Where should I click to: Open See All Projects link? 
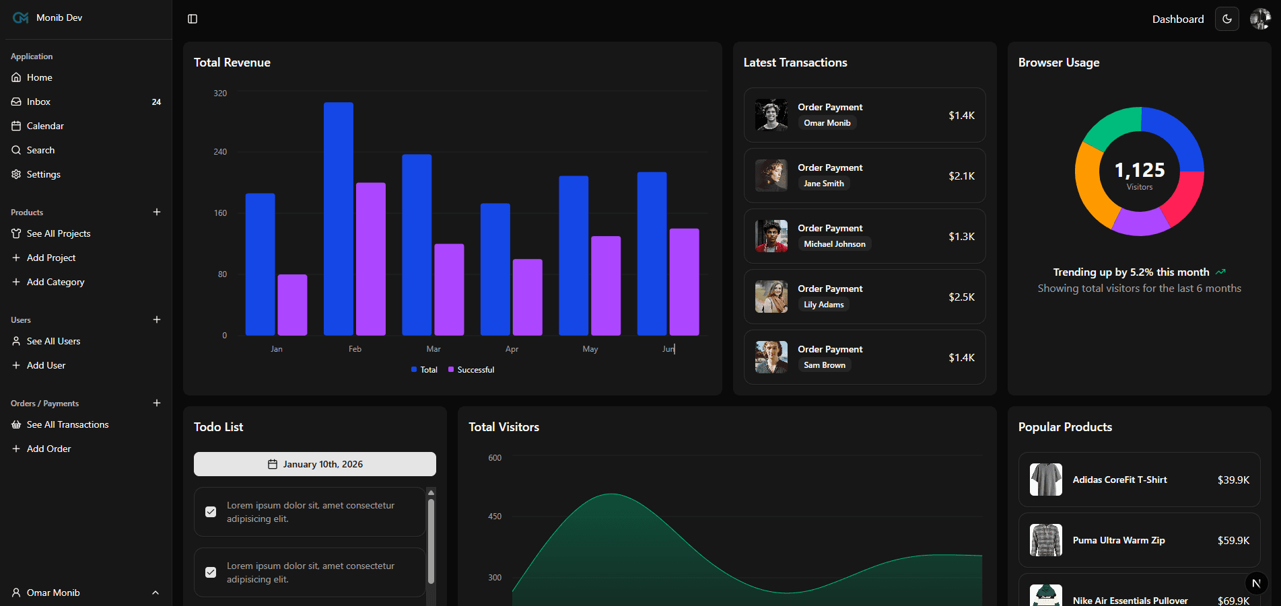coord(86,233)
